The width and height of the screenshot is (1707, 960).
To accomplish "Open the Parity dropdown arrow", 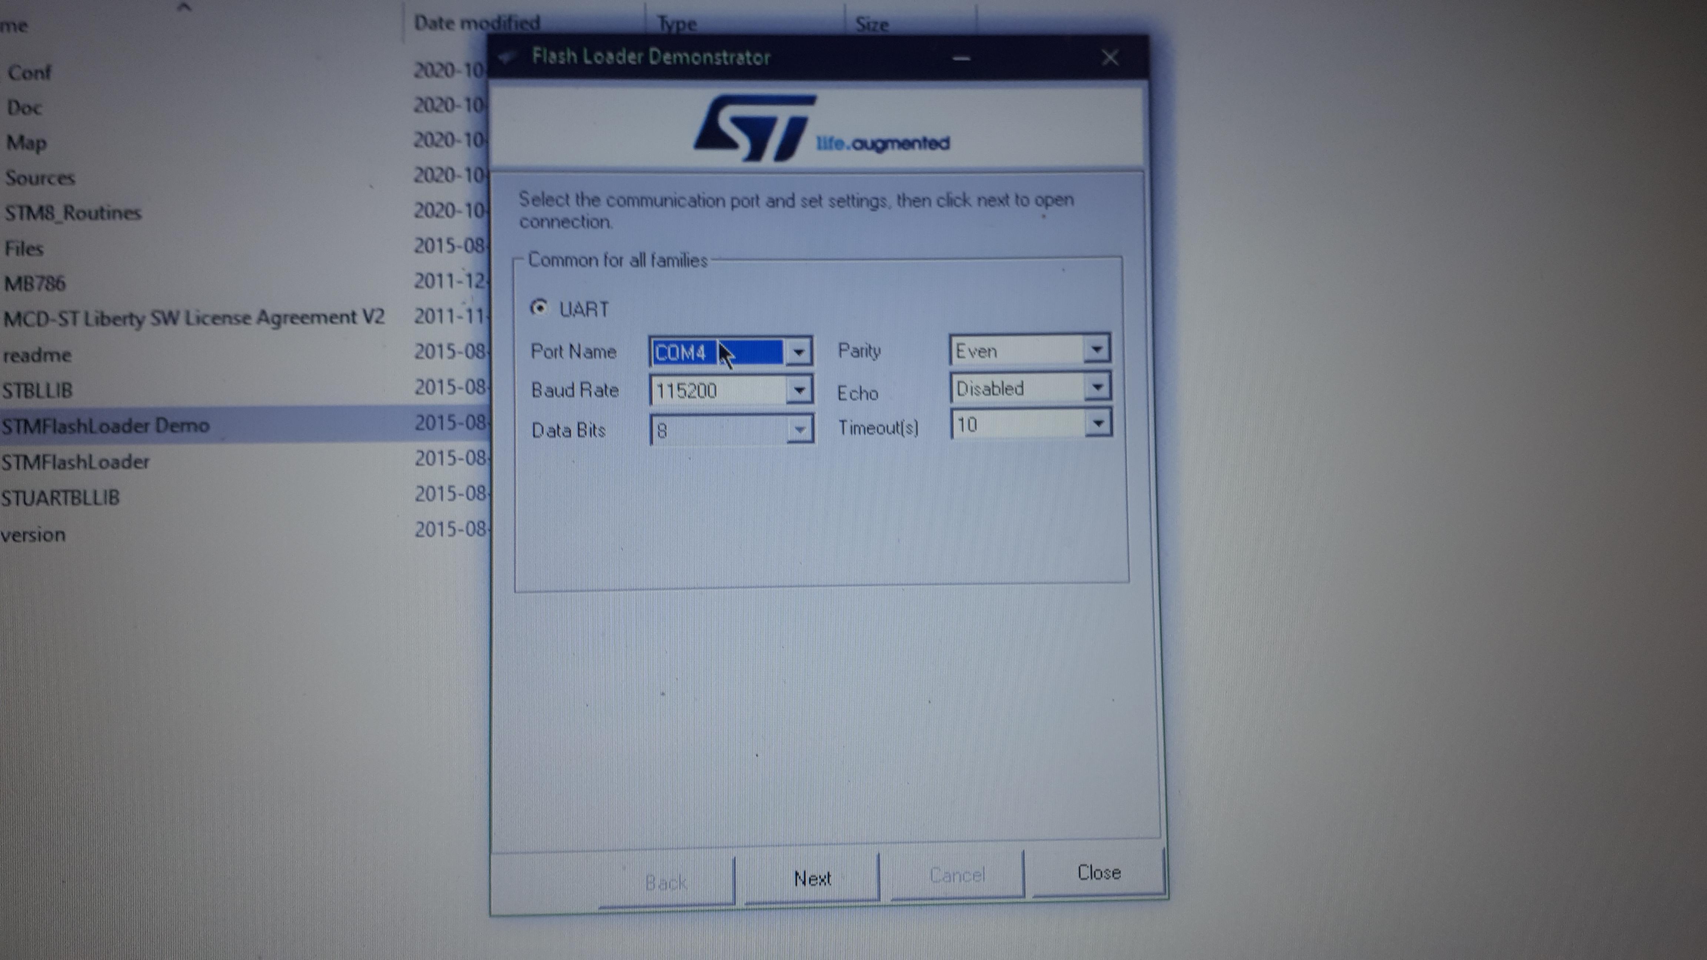I will pos(1097,349).
